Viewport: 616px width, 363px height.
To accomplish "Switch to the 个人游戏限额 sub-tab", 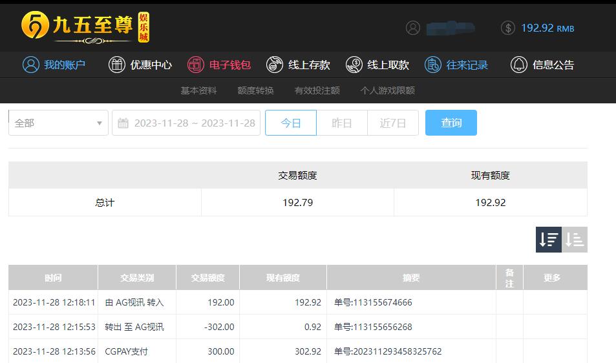I will 388,90.
